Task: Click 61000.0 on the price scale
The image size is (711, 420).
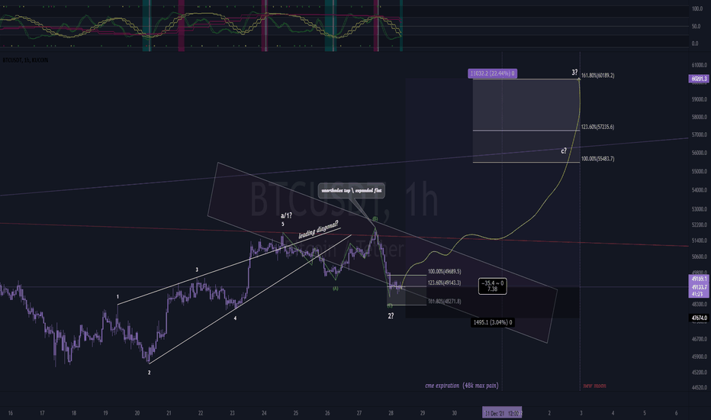Action: click(699, 66)
